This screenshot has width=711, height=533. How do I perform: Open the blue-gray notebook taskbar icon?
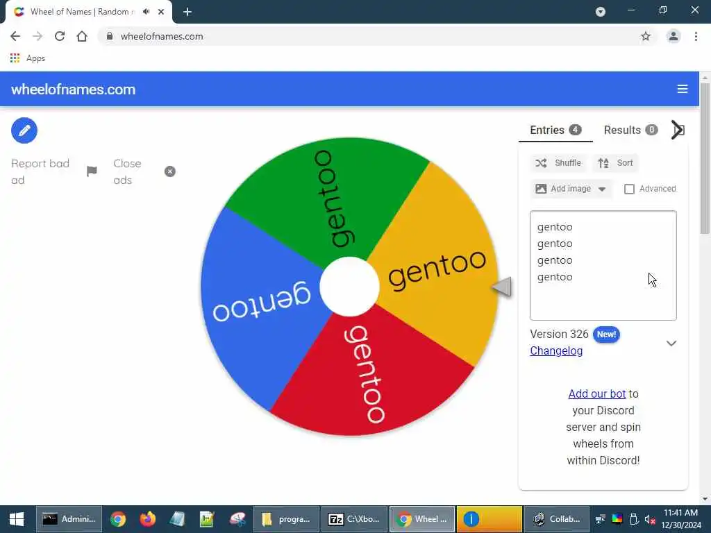click(177, 519)
